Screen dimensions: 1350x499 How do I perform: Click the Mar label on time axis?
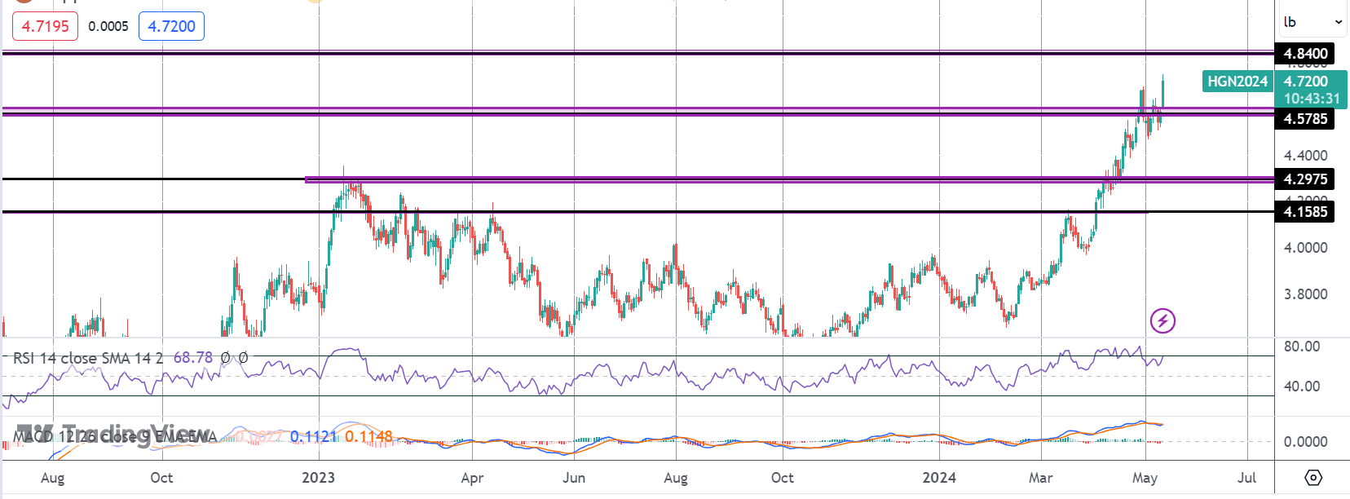click(1040, 478)
